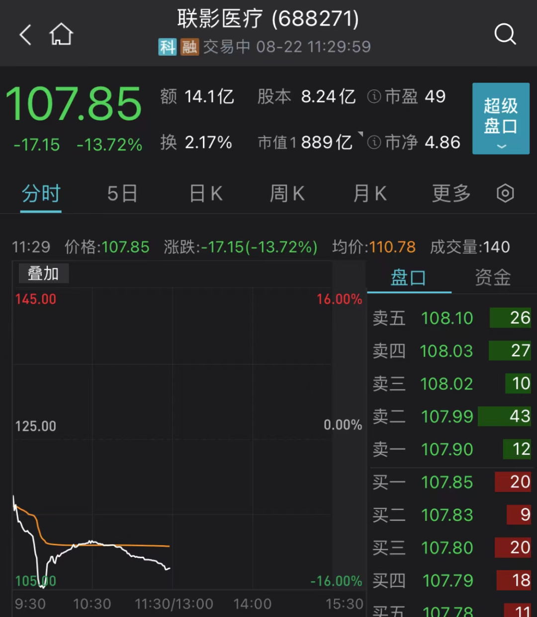Open search via magnifier icon
The image size is (537, 617).
pyautogui.click(x=506, y=34)
